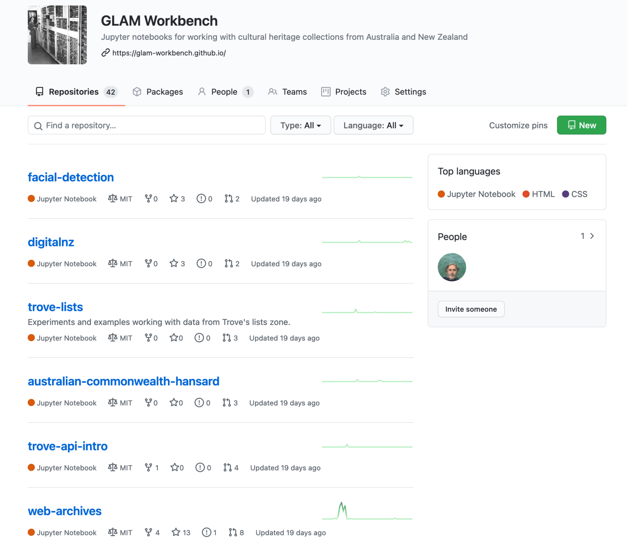This screenshot has width=627, height=552.
Task: Focus the Find a repository search field
Action: tap(147, 125)
